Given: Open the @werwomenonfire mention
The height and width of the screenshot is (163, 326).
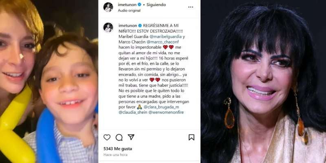Looking at the screenshot, I should tap(166, 112).
